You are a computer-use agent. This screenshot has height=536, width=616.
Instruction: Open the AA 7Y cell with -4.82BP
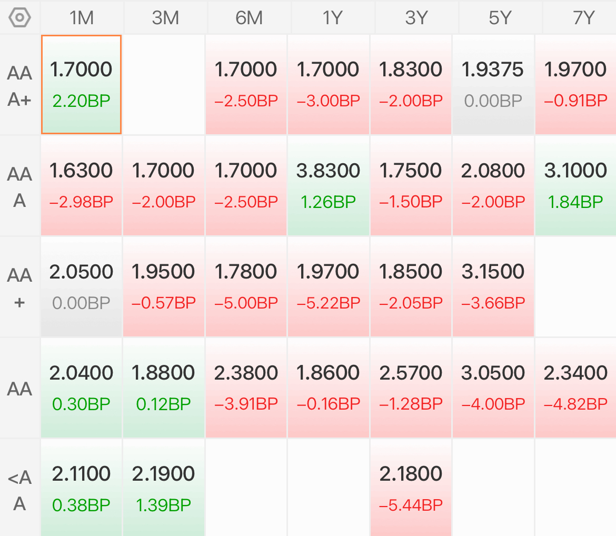click(x=575, y=388)
